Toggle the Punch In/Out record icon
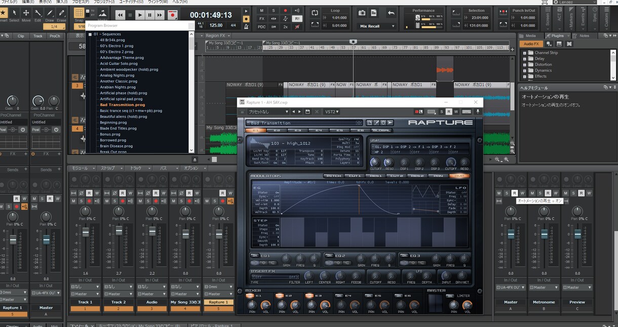Viewport: 618px width, 327px height. coord(504,13)
